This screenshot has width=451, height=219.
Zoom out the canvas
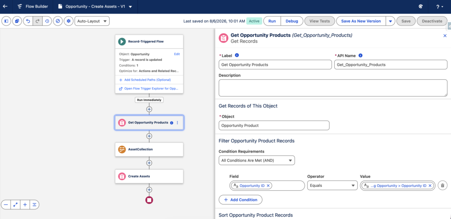[x=6, y=204]
